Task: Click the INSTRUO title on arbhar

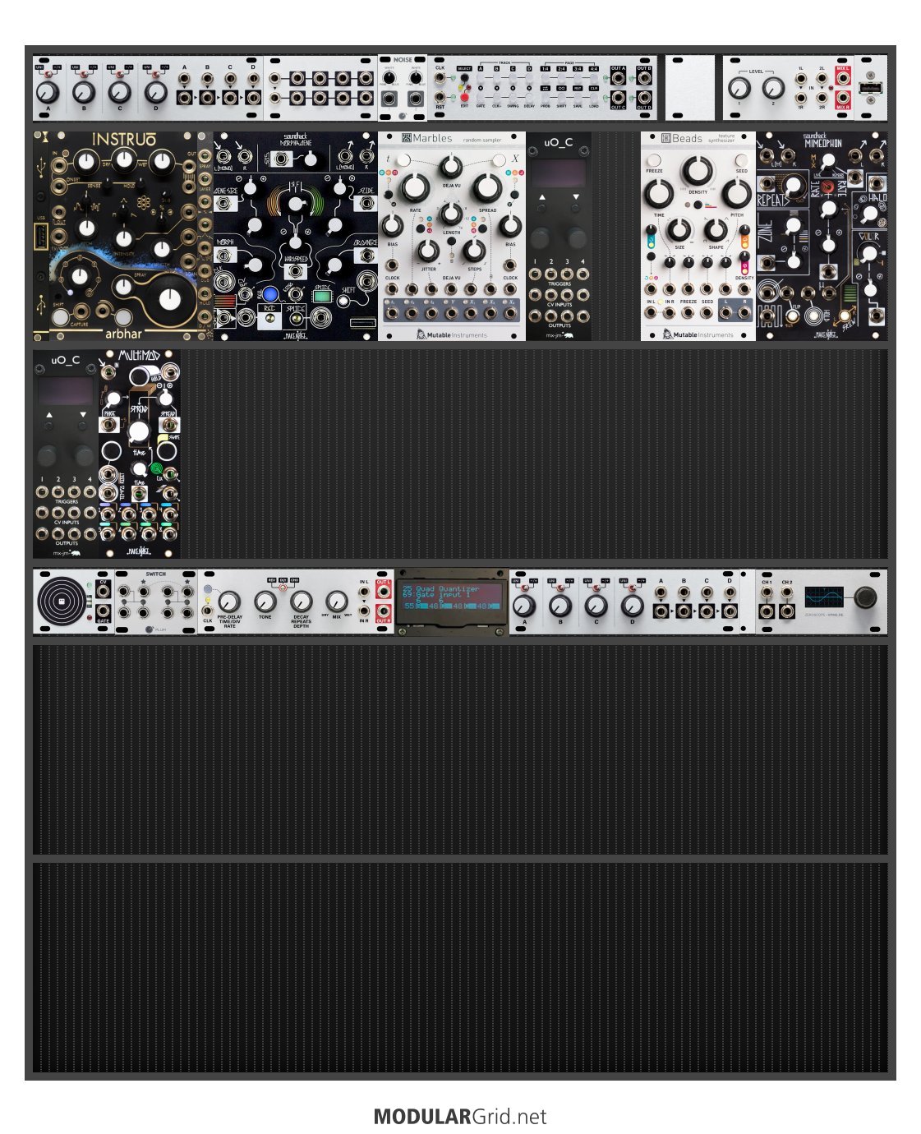Action: coord(125,139)
